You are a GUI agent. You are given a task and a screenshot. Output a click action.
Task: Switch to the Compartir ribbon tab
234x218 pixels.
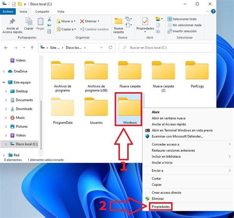[42, 11]
